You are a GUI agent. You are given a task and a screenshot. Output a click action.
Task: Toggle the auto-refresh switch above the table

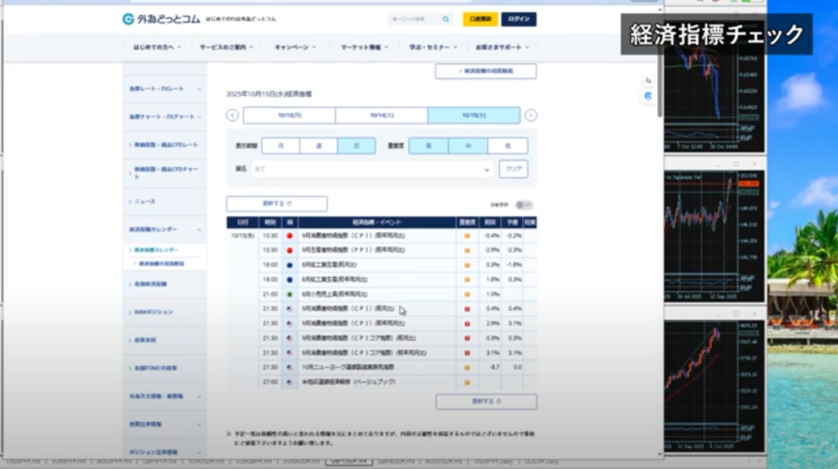524,204
